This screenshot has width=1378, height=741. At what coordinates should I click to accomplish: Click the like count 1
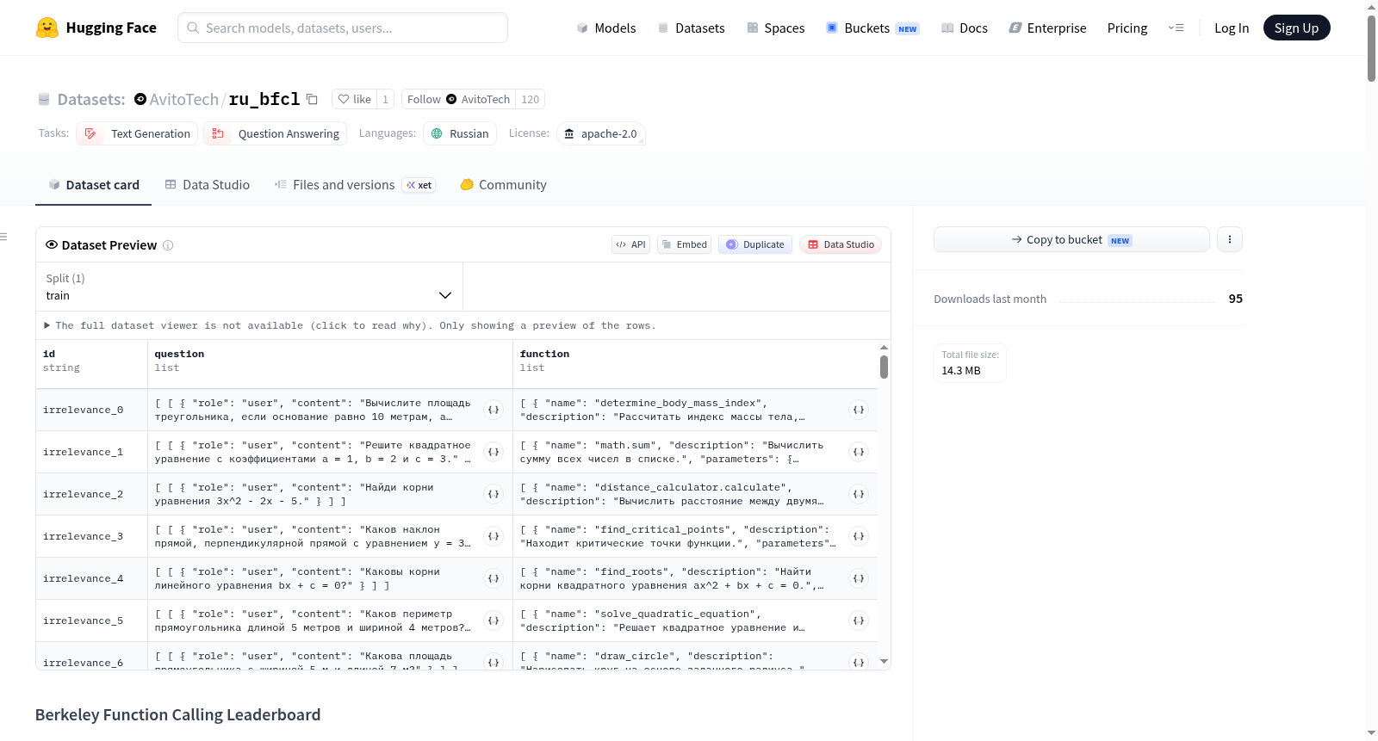point(385,99)
